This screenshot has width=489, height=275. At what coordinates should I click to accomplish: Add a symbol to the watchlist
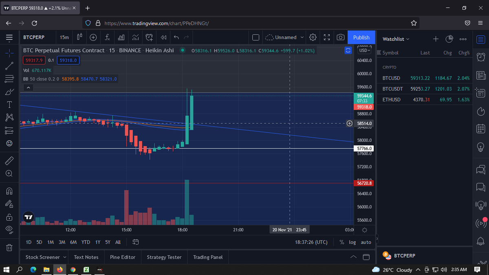435,39
